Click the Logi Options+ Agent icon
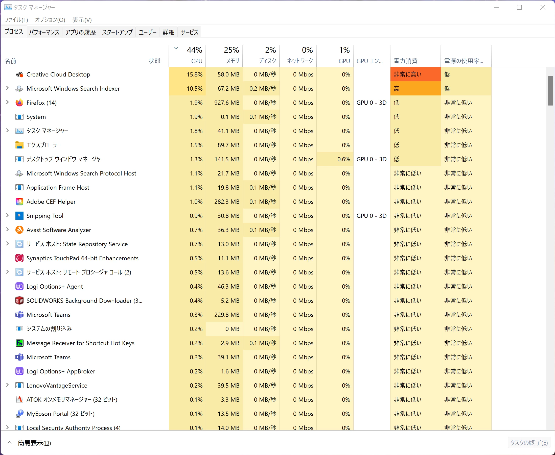Image resolution: width=555 pixels, height=455 pixels. pos(19,287)
